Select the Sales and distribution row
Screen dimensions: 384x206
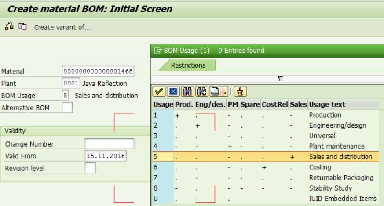click(x=266, y=157)
